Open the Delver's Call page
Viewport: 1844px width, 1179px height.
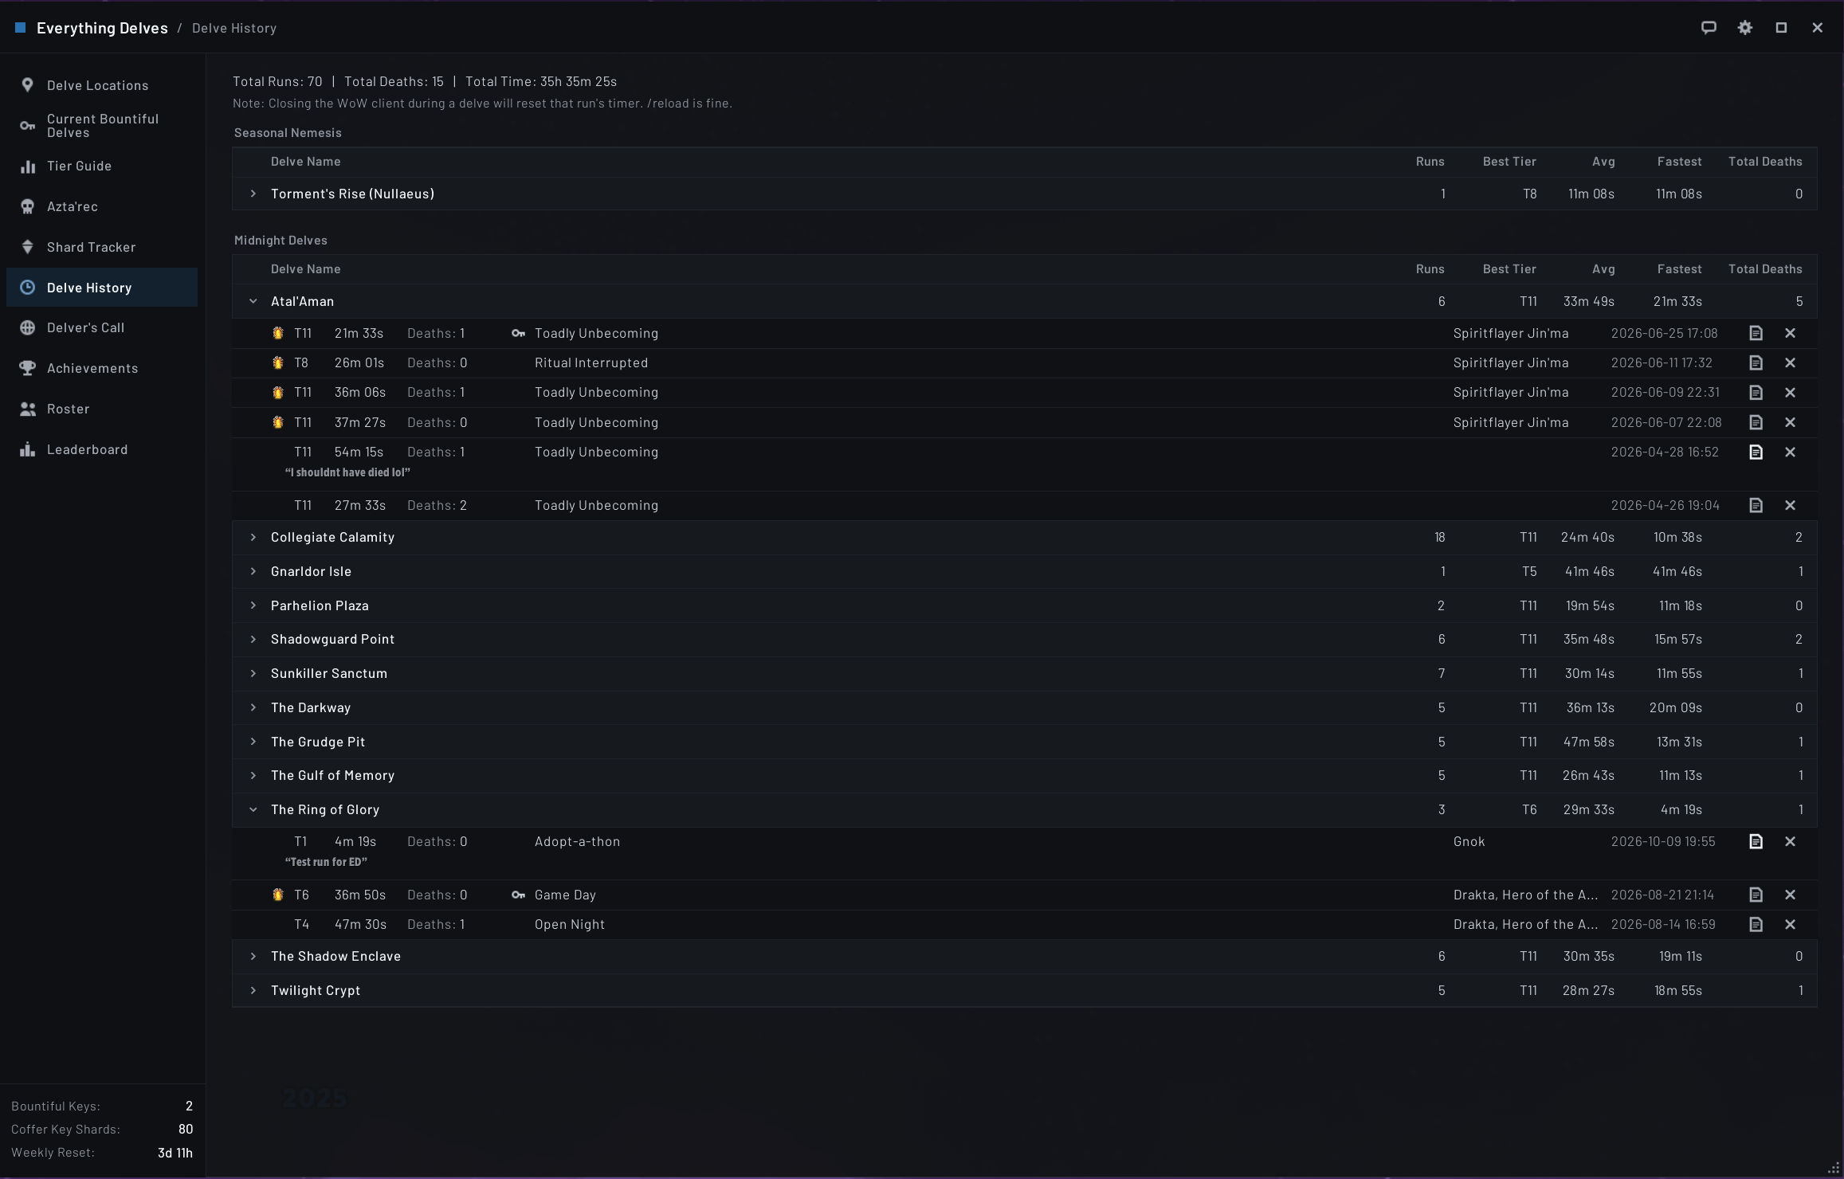click(x=102, y=327)
